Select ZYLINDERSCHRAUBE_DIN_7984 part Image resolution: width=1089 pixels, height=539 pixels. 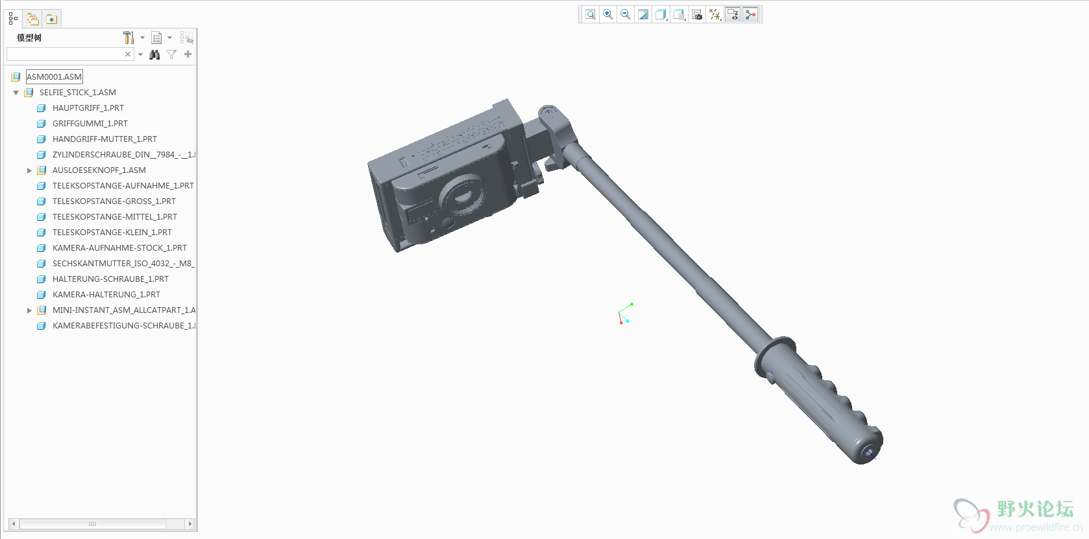123,155
